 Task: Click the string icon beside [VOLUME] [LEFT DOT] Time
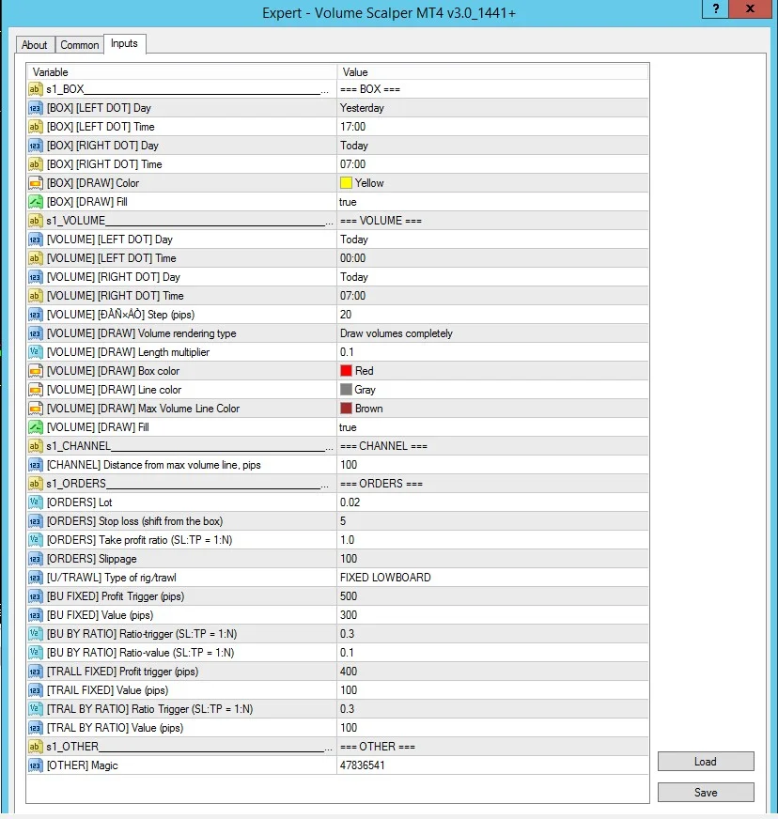pos(35,258)
